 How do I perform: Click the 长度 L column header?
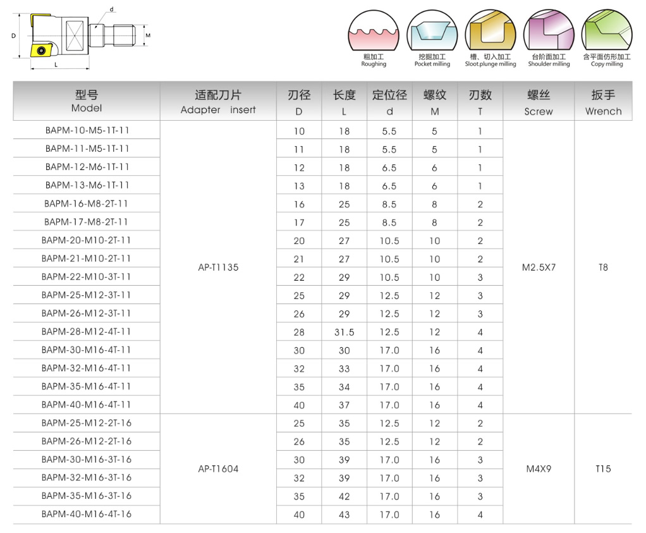pos(344,101)
